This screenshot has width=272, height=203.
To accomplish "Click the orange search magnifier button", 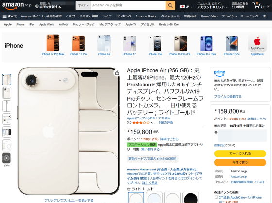I will [170, 5].
